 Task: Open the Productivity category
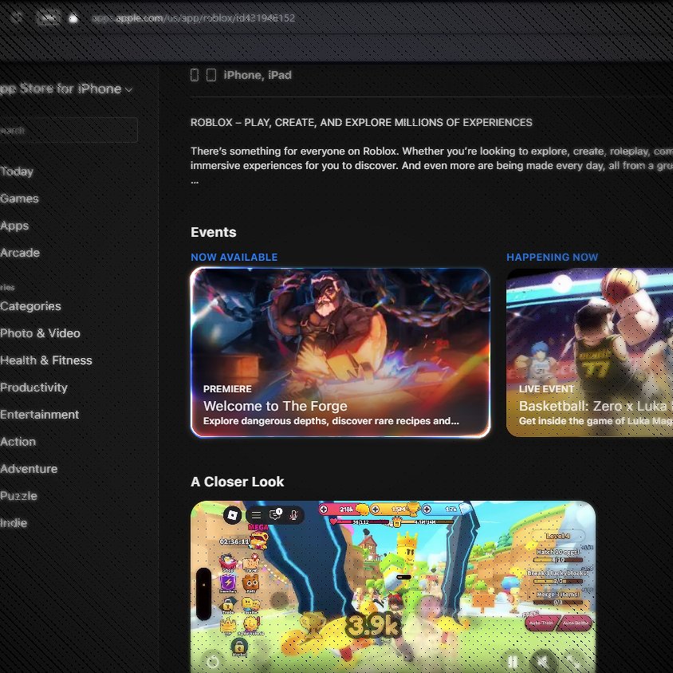click(34, 388)
